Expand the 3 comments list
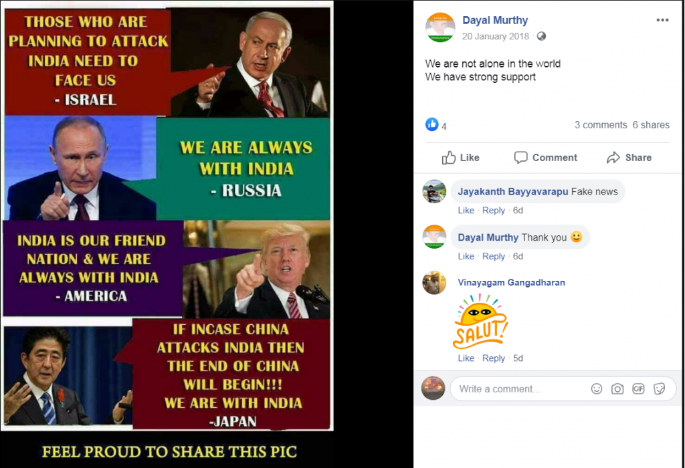This screenshot has width=685, height=468. pos(601,125)
